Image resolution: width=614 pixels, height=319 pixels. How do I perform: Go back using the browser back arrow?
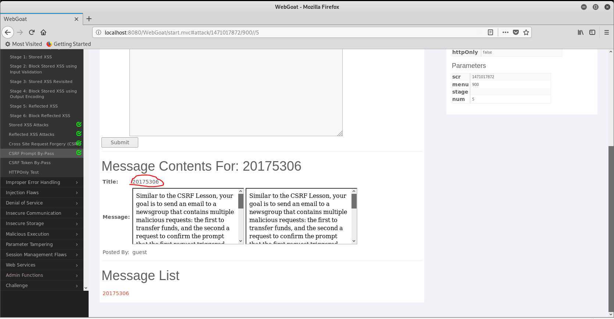tap(8, 32)
